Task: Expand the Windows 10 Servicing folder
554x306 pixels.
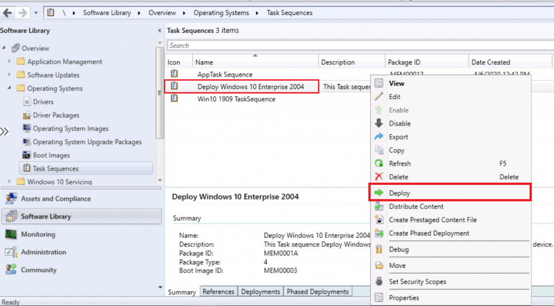Action: 10,182
